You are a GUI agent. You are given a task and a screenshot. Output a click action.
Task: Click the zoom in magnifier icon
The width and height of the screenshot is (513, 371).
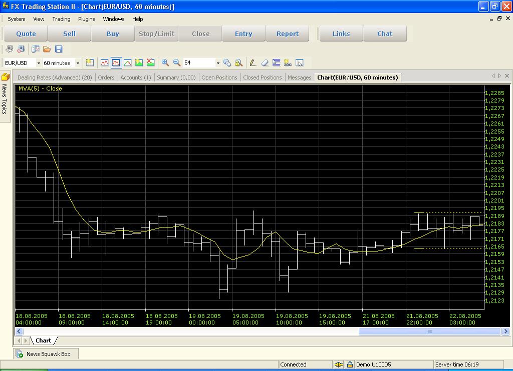click(165, 62)
